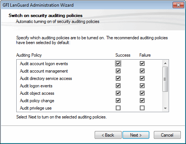Image resolution: width=186 pixels, height=144 pixels.
Task: Select the Audit privilege use row
Action: point(89,108)
